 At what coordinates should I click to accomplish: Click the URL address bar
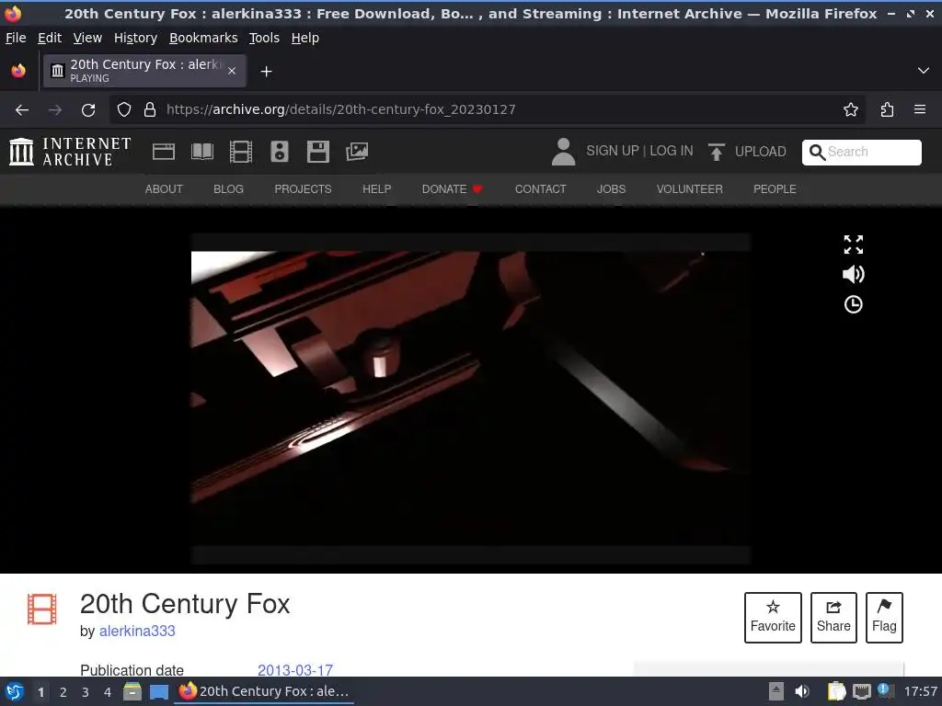coord(487,110)
